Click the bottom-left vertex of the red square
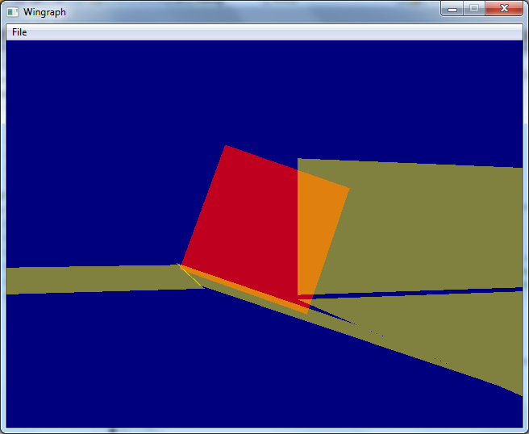The image size is (529, 434). click(181, 265)
